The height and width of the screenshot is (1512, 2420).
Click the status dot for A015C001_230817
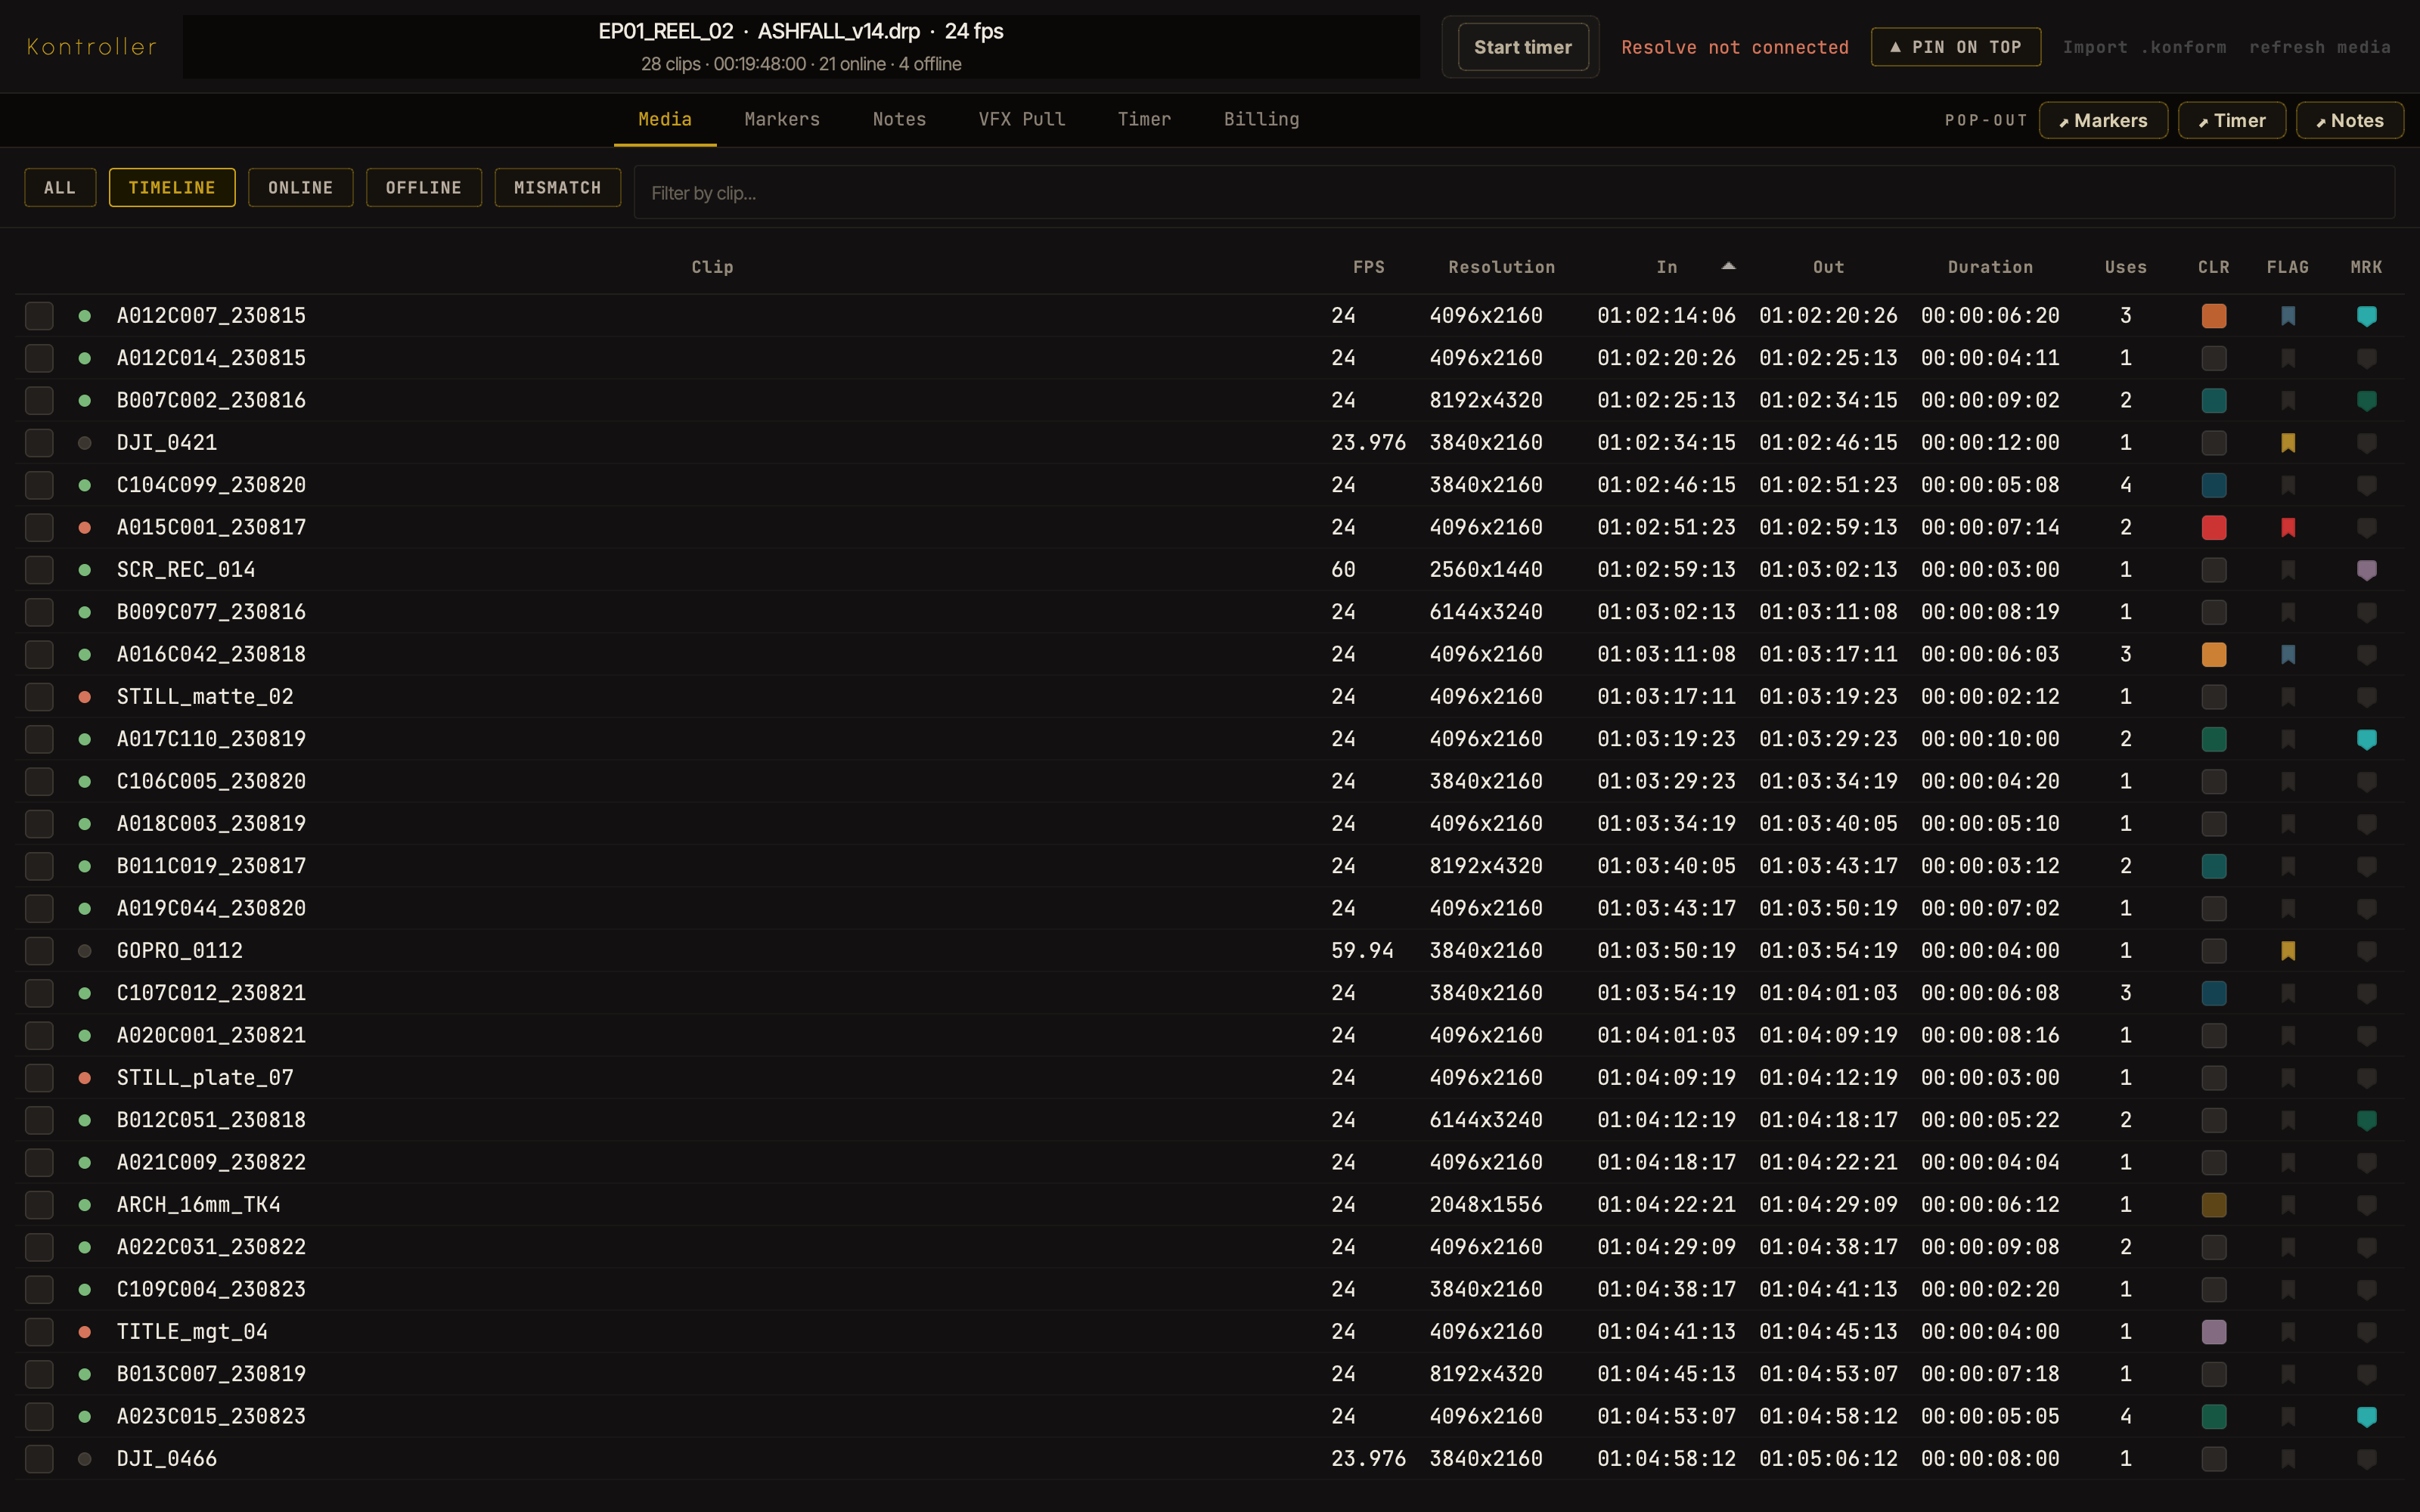coord(85,528)
